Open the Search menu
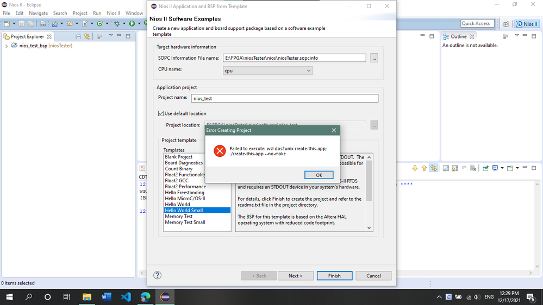The width and height of the screenshot is (543, 305). click(60, 13)
